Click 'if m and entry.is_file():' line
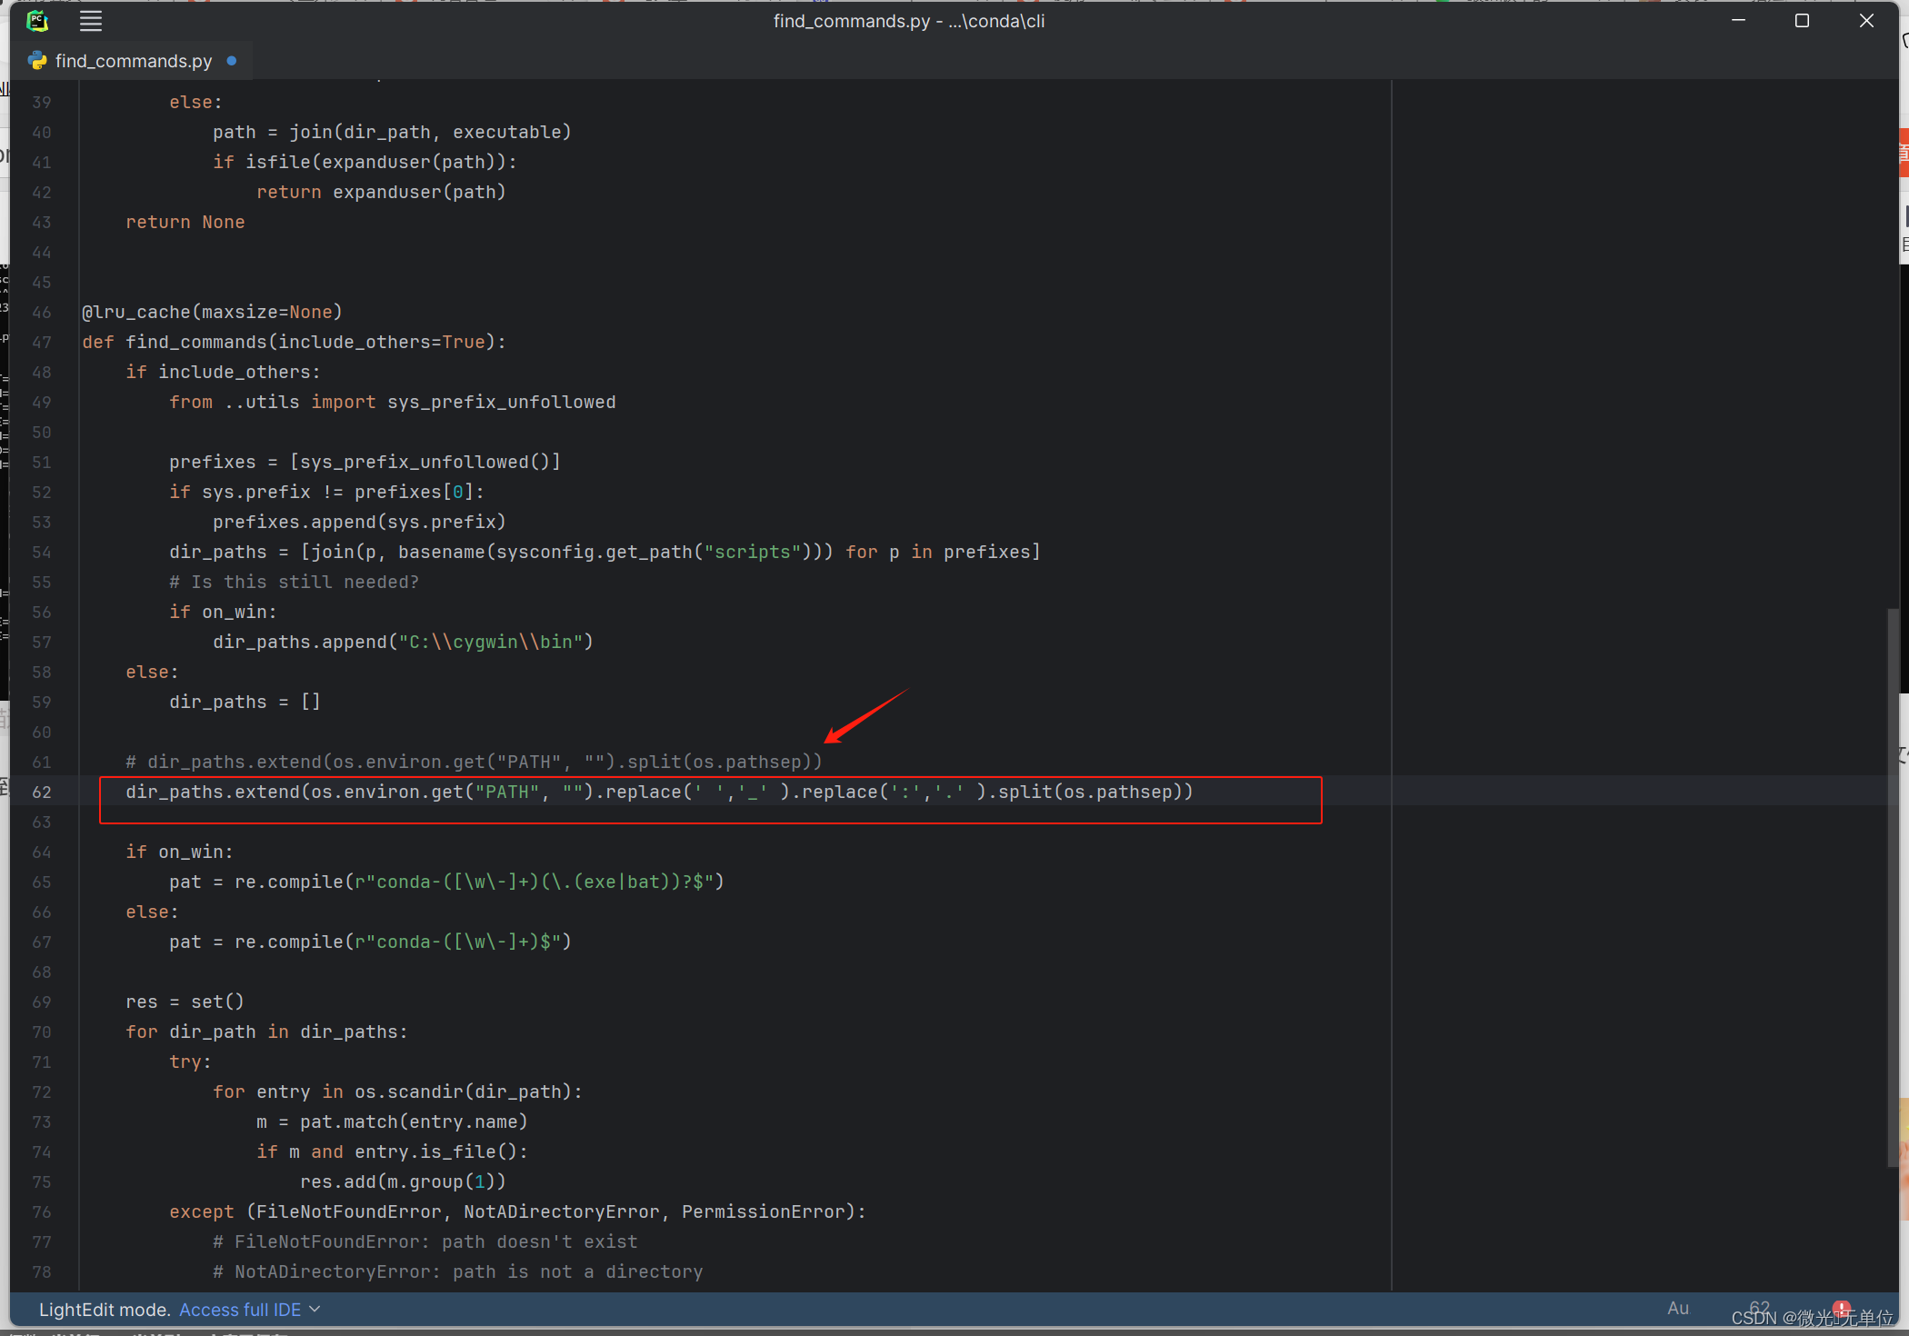The width and height of the screenshot is (1909, 1336). (392, 1152)
